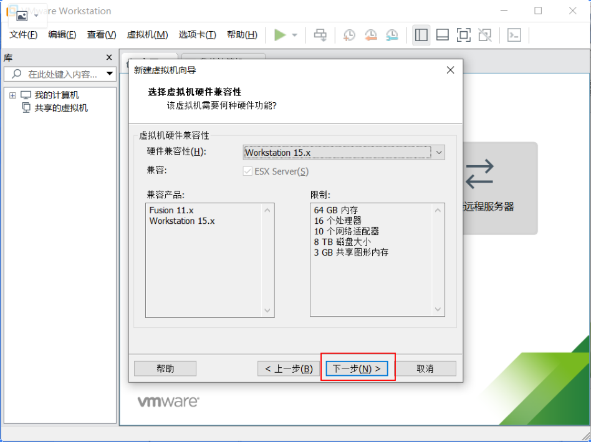Click 64 GB 内存 in limits list

336,210
